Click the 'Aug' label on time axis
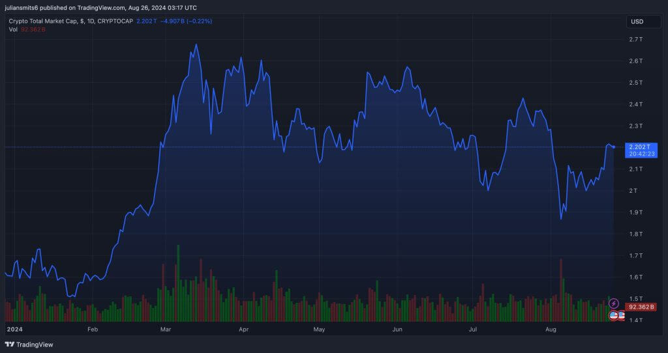Image resolution: width=668 pixels, height=353 pixels. coord(551,329)
